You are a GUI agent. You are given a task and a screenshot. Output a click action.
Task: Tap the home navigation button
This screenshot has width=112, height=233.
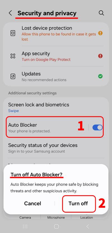[56, 227]
